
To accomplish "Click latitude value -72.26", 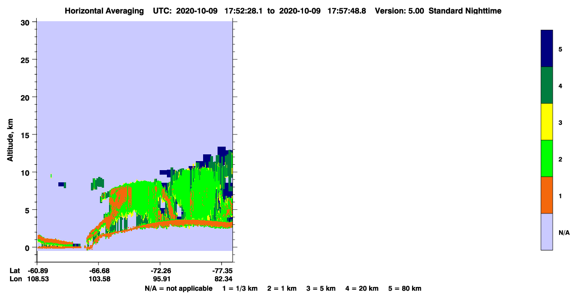I will tap(161, 271).
